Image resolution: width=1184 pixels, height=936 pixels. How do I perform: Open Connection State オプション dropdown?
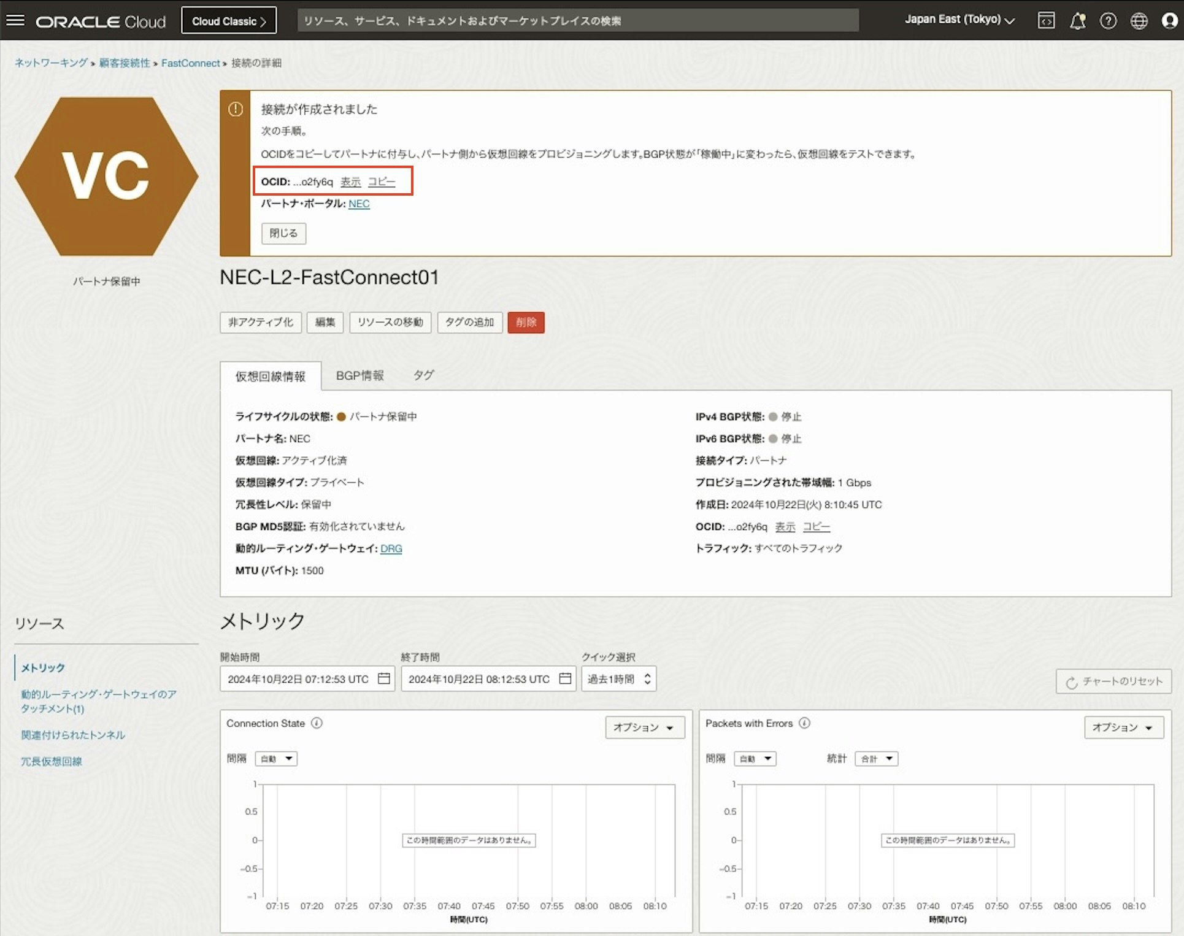click(x=644, y=727)
